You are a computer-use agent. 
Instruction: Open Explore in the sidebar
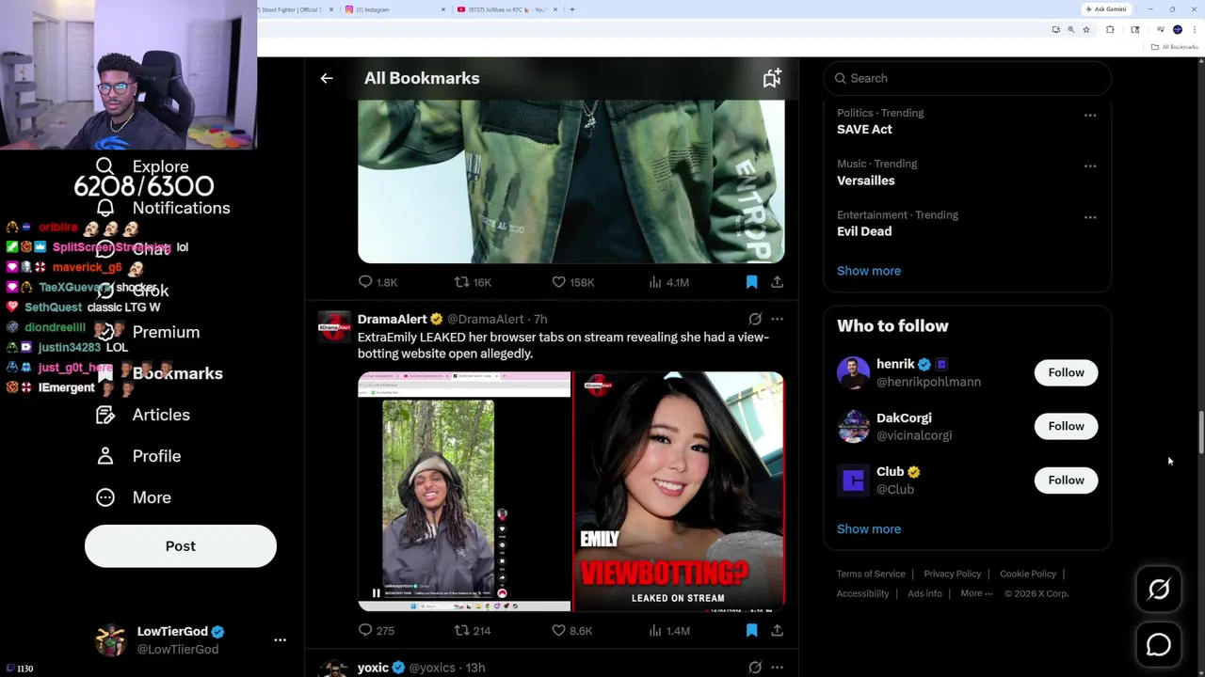(142, 166)
